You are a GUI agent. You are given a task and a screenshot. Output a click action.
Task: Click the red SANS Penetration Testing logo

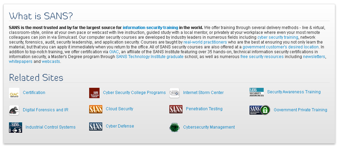[x=176, y=109]
